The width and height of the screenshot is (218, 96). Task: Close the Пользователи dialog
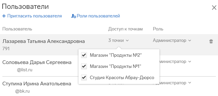tap(214, 8)
